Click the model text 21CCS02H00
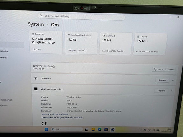The image size is (183, 137). click(39, 69)
